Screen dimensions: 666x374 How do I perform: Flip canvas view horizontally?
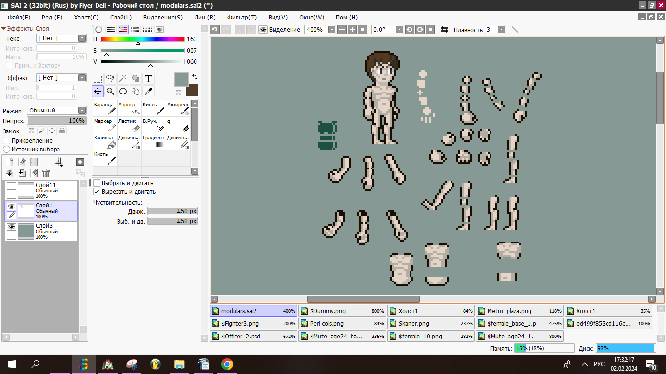(x=444, y=30)
